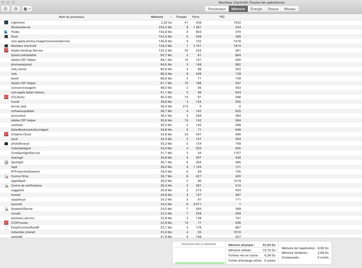Click the Spotlight magnifier icon
The height and width of the screenshot is (268, 362).
point(6,162)
